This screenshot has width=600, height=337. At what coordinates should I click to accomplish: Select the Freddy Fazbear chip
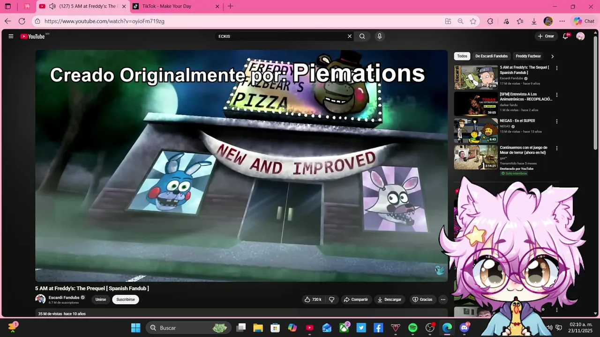tap(528, 56)
